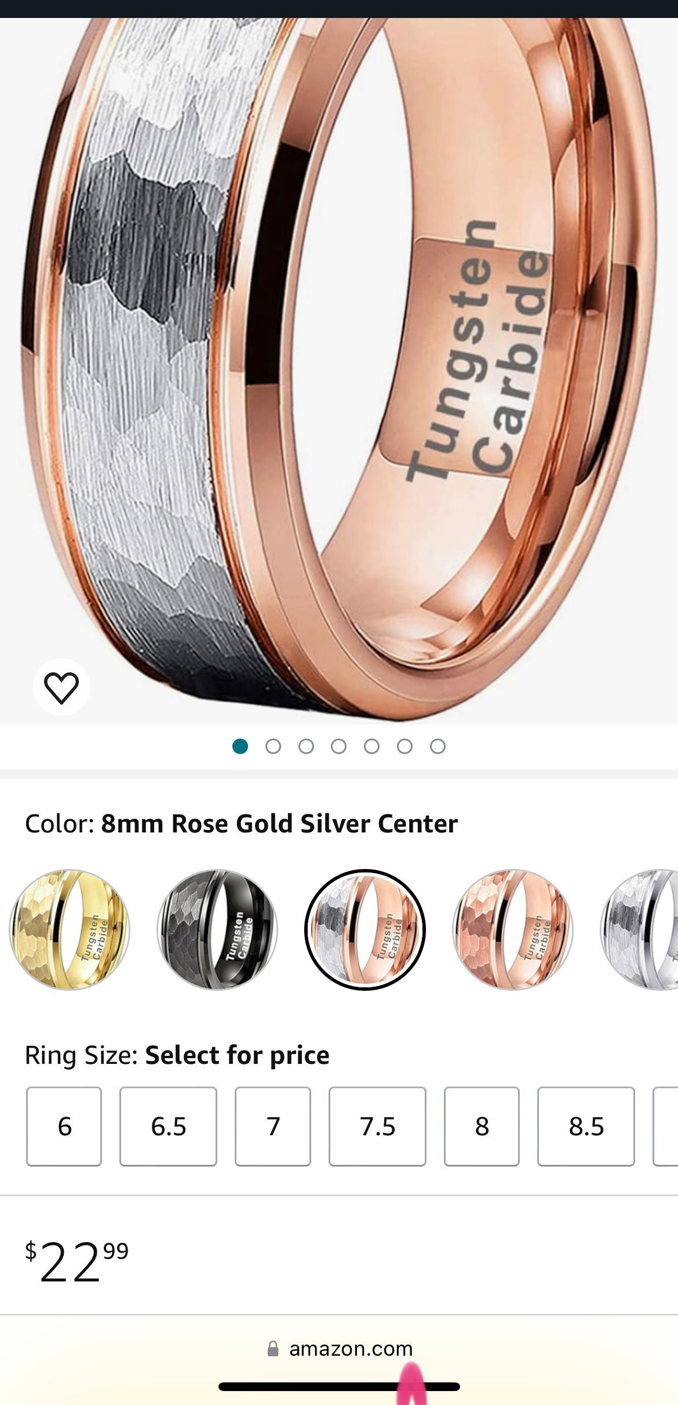Choose ring size 6

pos(64,1127)
